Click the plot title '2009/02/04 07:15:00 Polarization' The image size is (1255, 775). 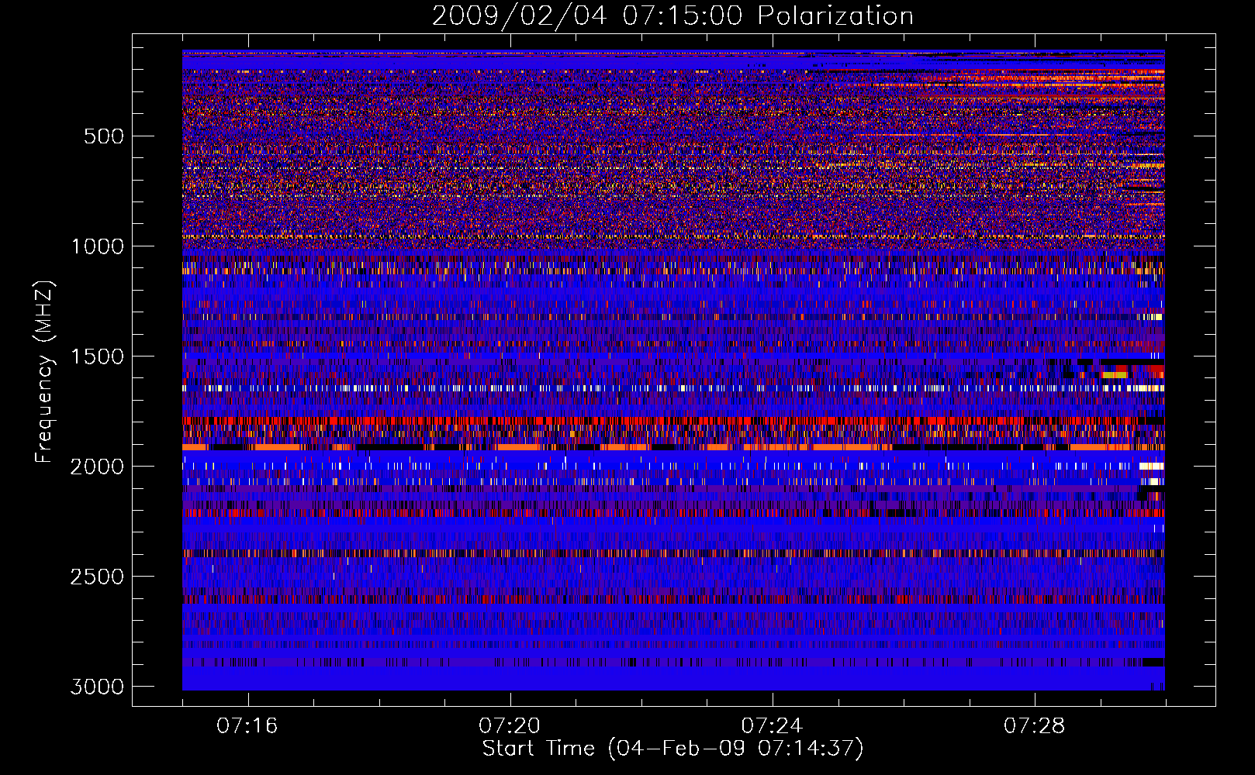coord(672,16)
